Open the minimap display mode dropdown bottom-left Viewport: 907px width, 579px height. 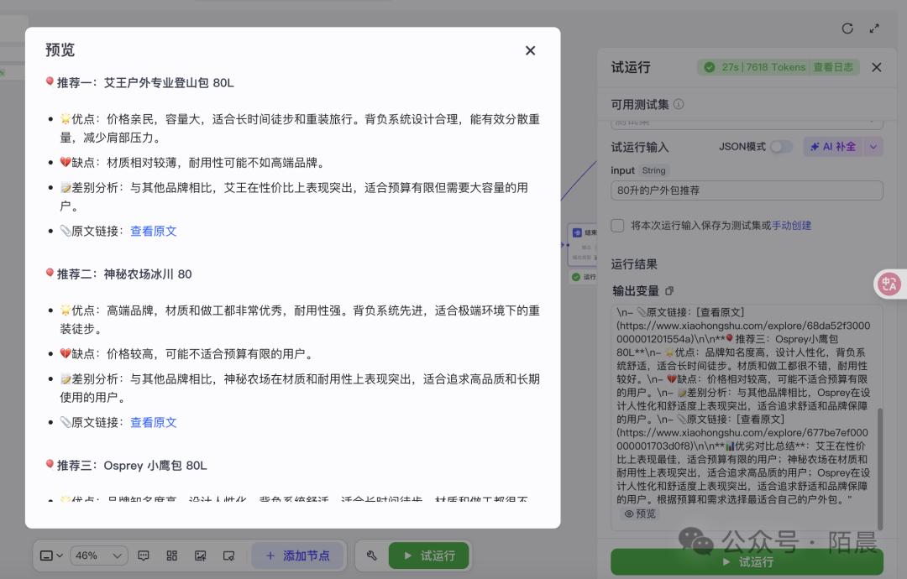50,555
